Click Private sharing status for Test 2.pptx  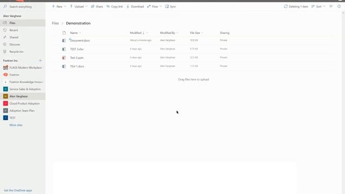(224, 58)
